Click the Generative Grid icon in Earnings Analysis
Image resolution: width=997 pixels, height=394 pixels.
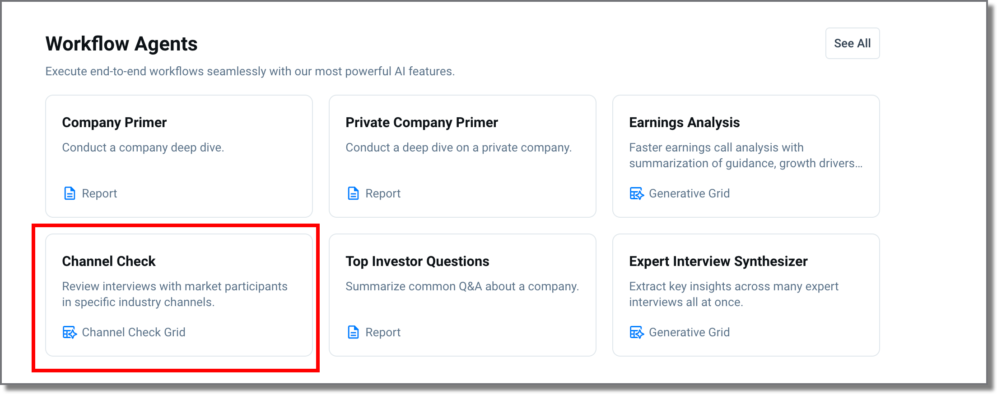pyautogui.click(x=637, y=193)
